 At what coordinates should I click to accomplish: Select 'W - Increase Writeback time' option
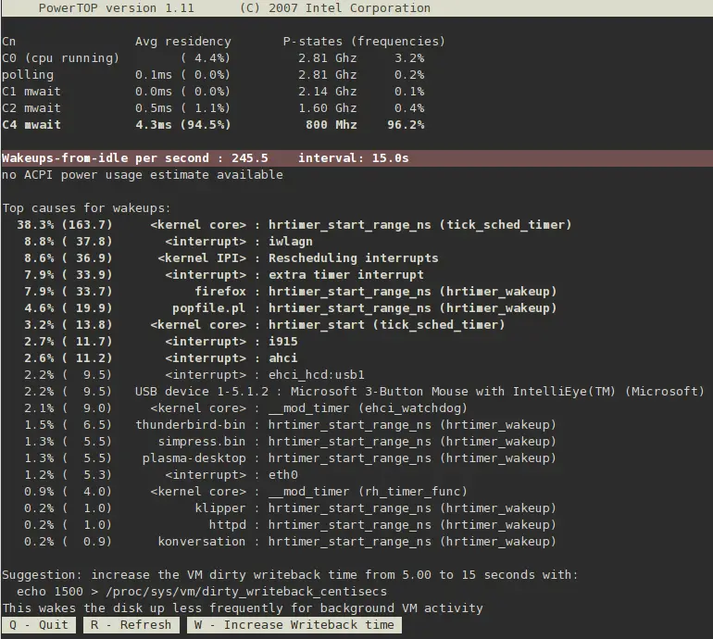294,625
